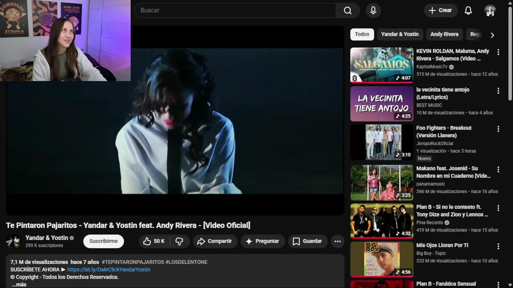Open options menu for the Salgamos video
Image resolution: width=513 pixels, height=288 pixels.
(498, 52)
